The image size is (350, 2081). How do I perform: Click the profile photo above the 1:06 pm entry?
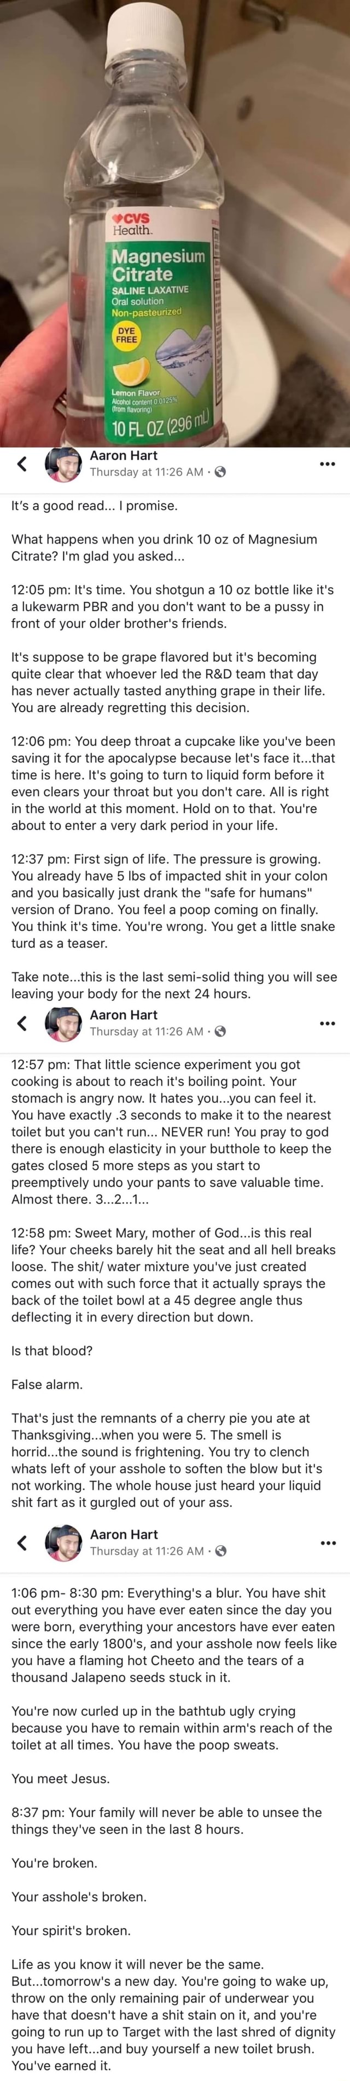[63, 1542]
